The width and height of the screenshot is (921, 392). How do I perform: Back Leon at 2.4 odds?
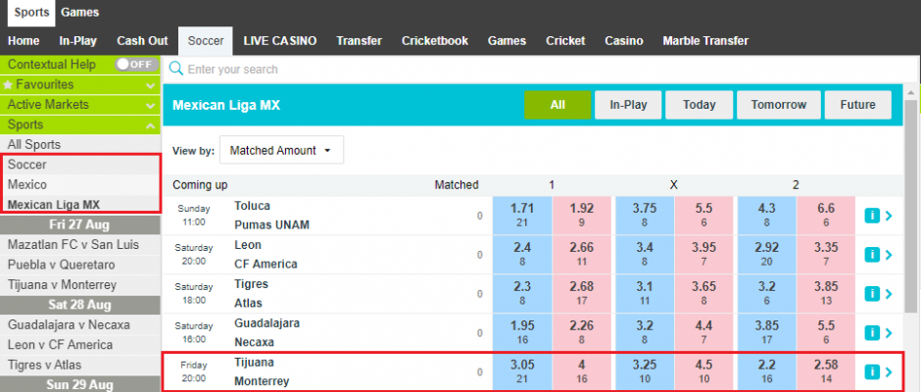click(x=522, y=255)
